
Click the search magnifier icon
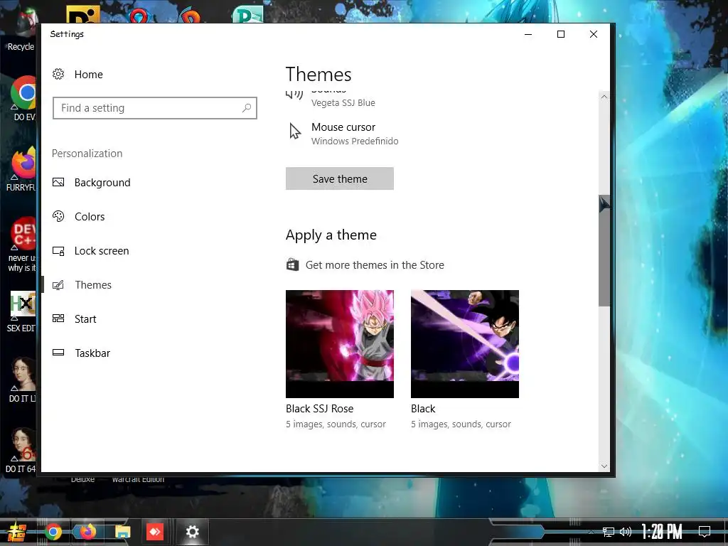tap(247, 108)
